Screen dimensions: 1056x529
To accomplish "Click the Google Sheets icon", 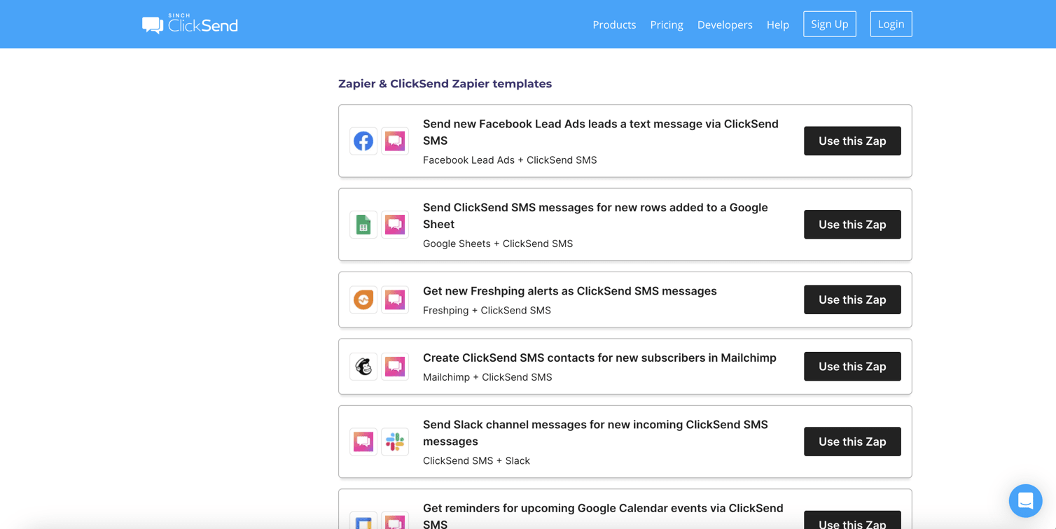I will coord(363,225).
